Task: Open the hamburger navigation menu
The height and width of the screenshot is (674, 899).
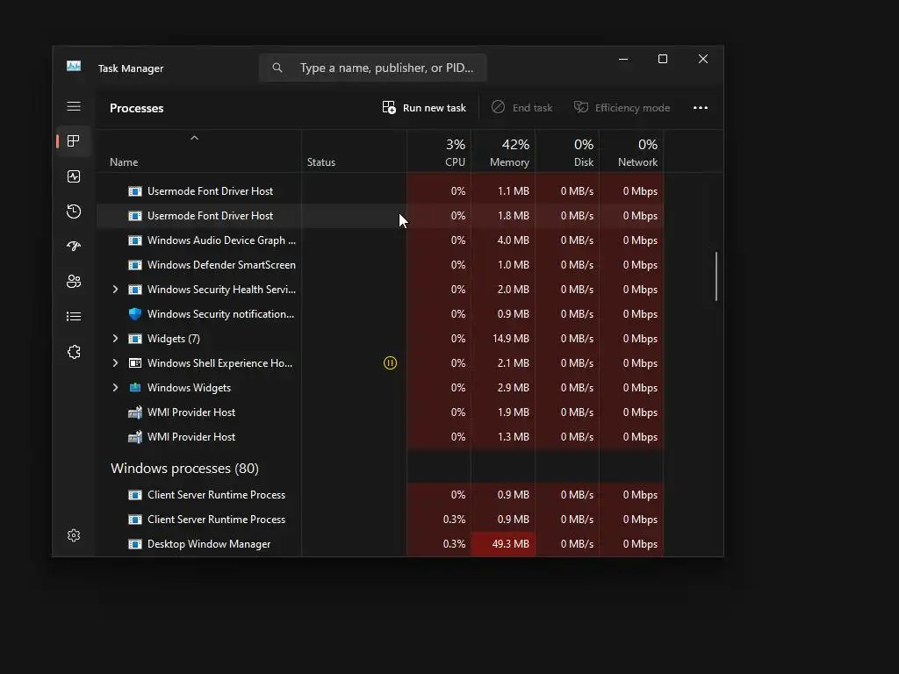Action: tap(74, 106)
